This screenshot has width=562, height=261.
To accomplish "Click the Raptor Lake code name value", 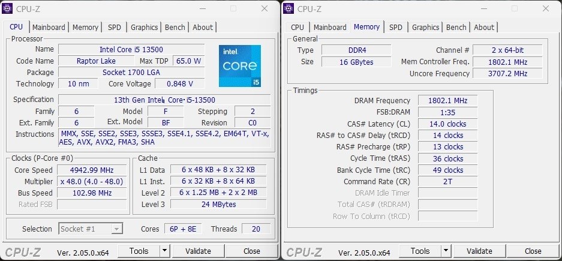I will point(96,61).
